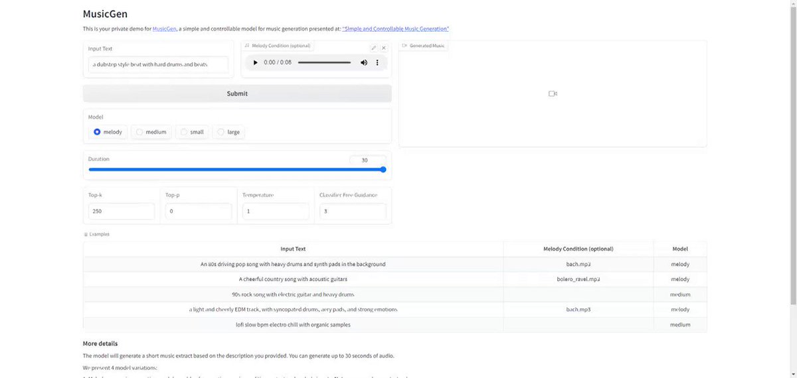The width and height of the screenshot is (797, 378).
Task: Select the cheerful country song example
Action: (293, 279)
